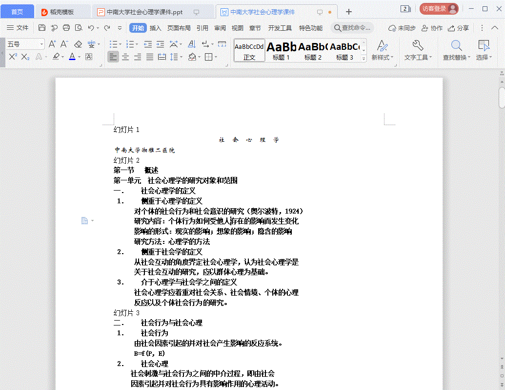Click the phonetic guide wén icon
The width and height of the screenshot is (505, 390).
(x=91, y=44)
